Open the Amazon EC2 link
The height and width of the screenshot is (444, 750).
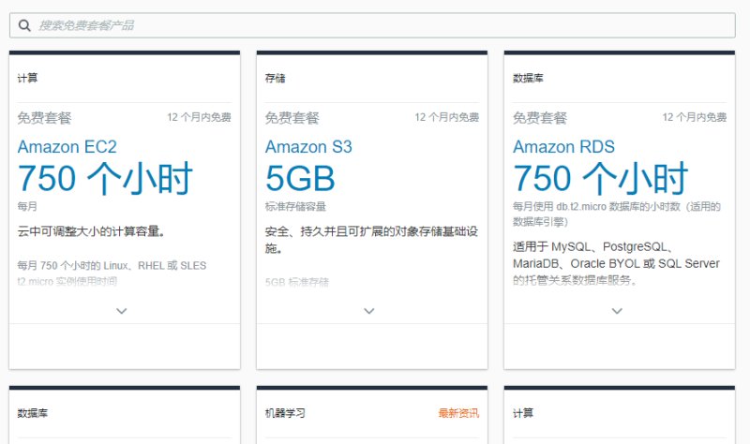point(67,147)
